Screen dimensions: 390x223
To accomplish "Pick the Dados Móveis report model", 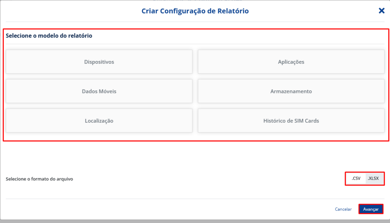I will point(99,91).
